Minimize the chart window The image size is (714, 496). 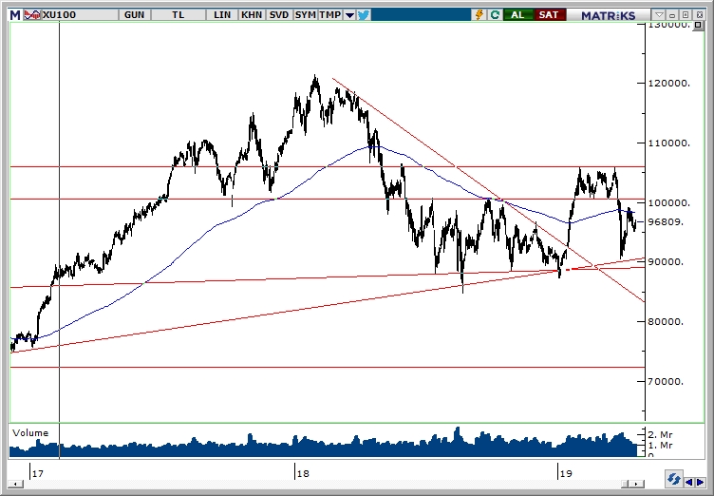(x=672, y=15)
